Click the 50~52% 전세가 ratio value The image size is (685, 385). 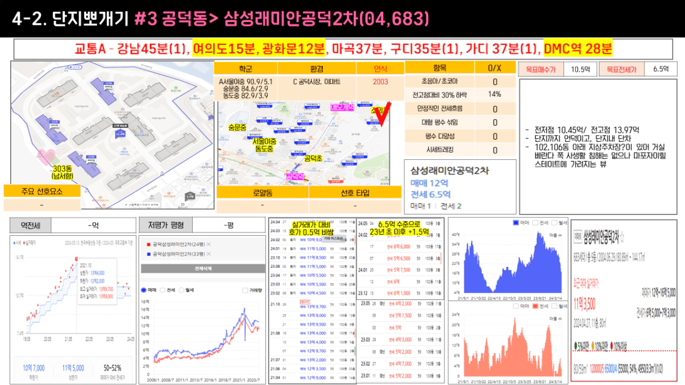tap(112, 367)
